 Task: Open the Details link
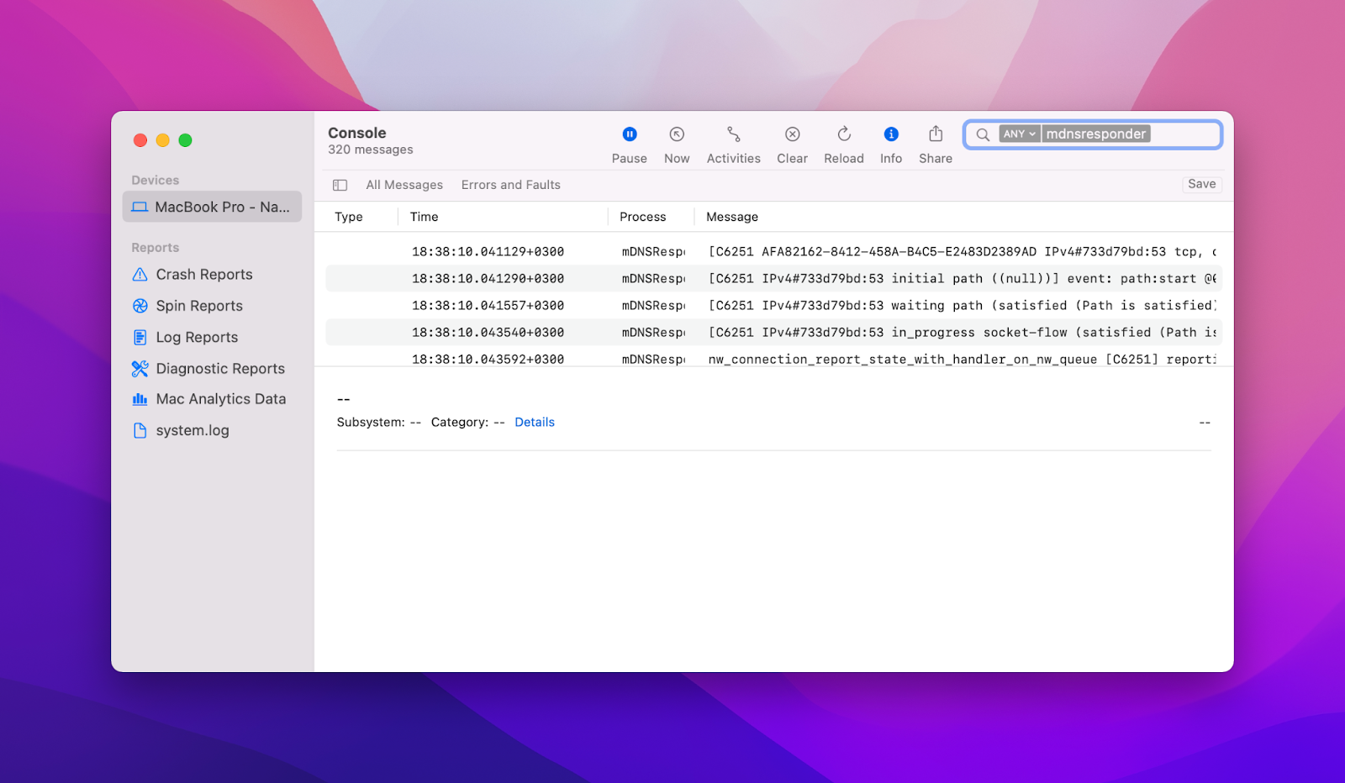535,423
